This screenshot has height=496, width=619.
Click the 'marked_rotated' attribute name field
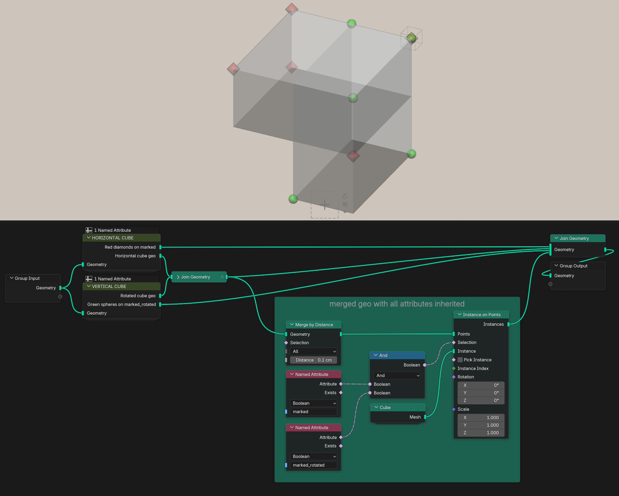point(314,465)
